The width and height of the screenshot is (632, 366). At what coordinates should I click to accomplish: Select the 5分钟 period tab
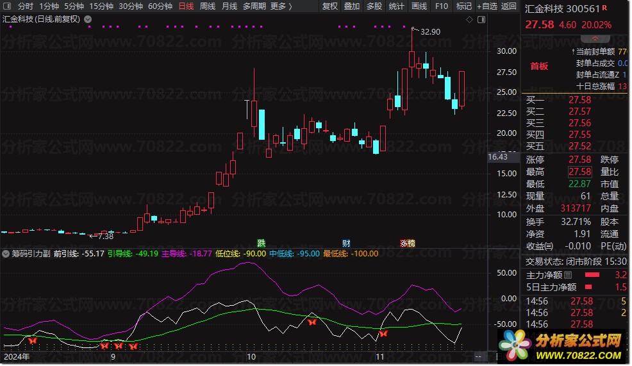[74, 6]
